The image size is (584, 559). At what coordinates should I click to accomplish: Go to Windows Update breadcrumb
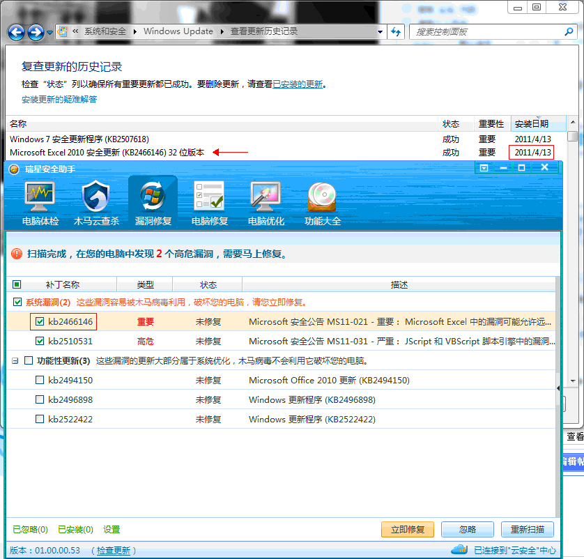(x=178, y=31)
